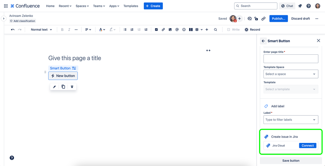Insert an @ mention

(x=177, y=30)
